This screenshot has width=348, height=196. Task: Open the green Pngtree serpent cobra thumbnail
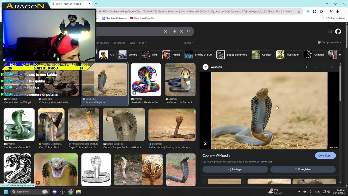pos(19,125)
